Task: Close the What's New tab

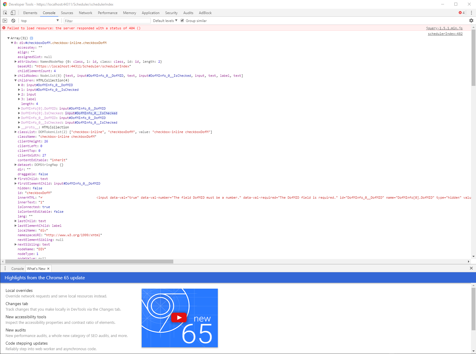Action: [48, 269]
